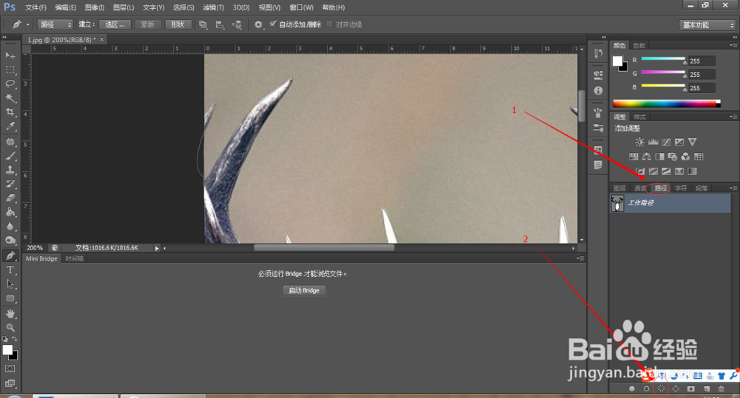Select the Brush tool
The image size is (740, 398).
click(x=10, y=156)
